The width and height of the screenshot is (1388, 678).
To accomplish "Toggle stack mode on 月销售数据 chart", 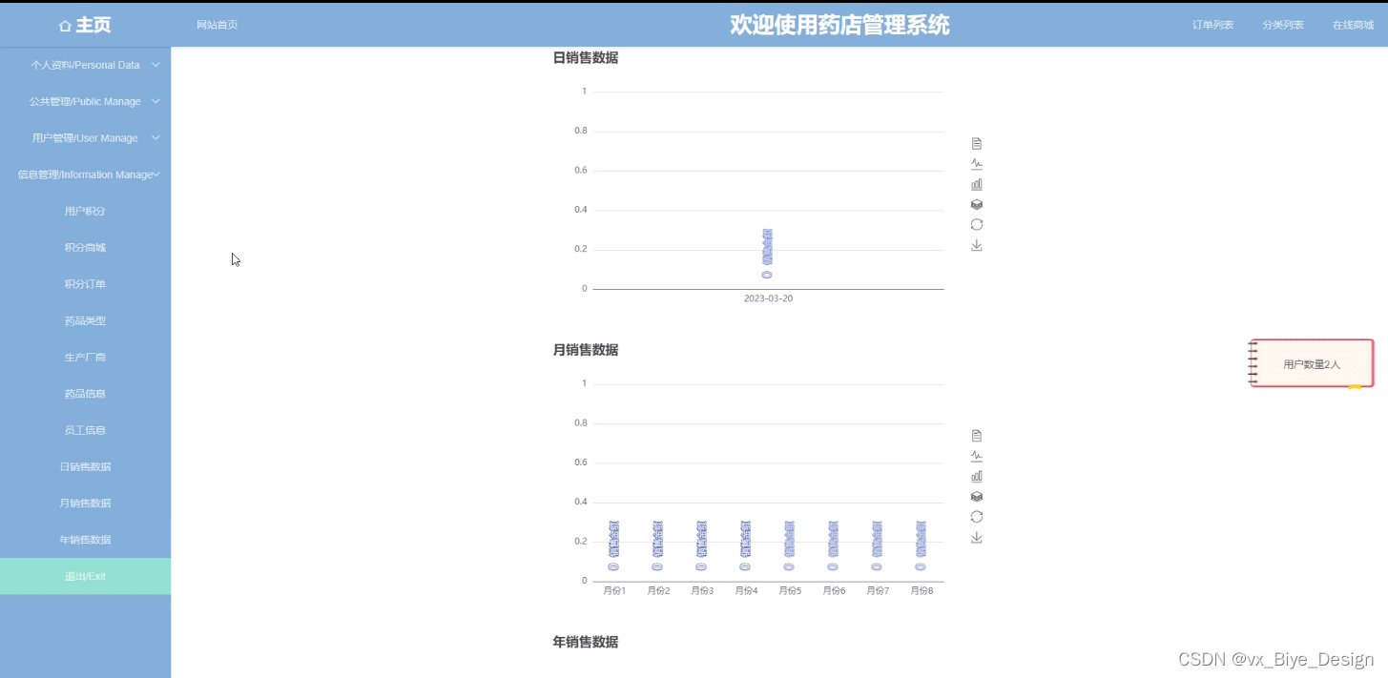I will click(977, 497).
